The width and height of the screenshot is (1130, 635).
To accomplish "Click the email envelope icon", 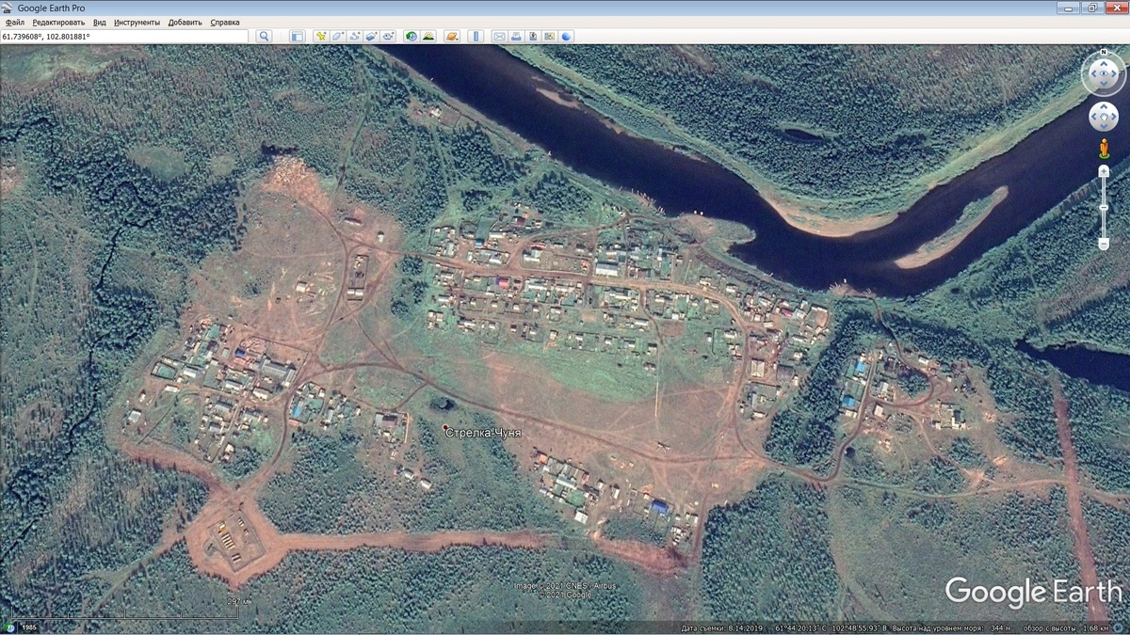I will click(499, 36).
